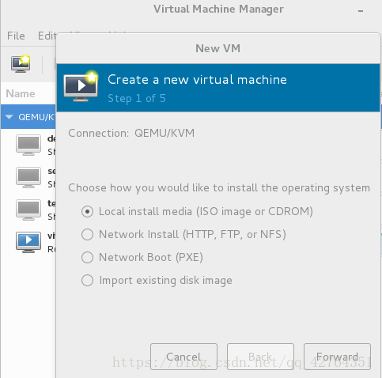Viewport: 382px width, 378px height.
Task: Click the create new virtual machine toolbar icon
Action: tap(21, 64)
